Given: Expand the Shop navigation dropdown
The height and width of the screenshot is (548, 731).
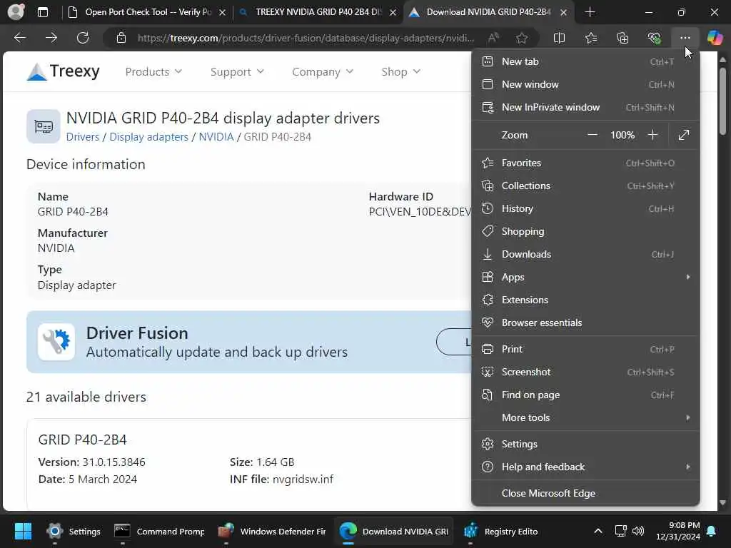Looking at the screenshot, I should pos(400,72).
